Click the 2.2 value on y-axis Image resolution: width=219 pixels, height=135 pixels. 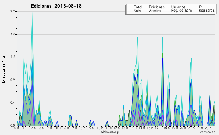click(x=12, y=11)
